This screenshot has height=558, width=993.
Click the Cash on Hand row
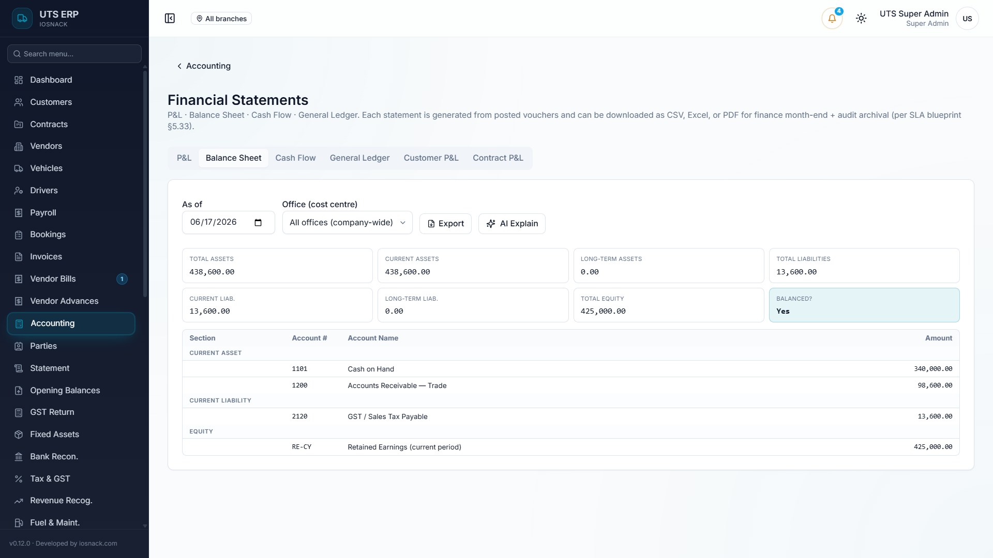(x=571, y=369)
